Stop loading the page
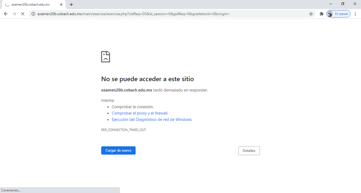Screen dimensions: 361x193 [x=23, y=14]
